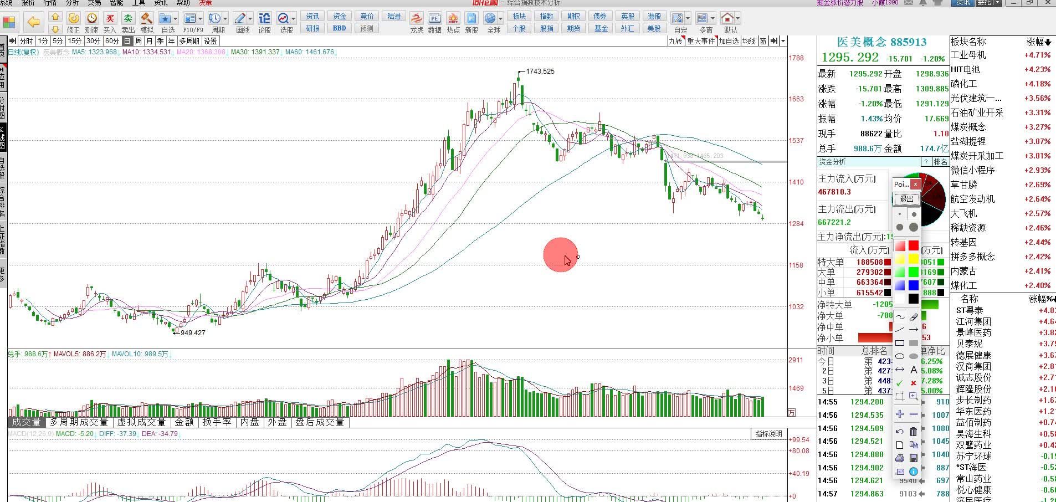Switch to the 60分 period
This screenshot has height=502, width=1056.
click(x=112, y=41)
